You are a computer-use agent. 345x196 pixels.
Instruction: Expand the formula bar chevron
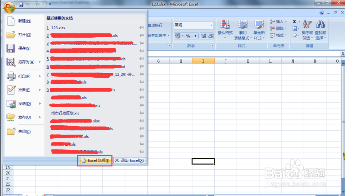click(343, 53)
